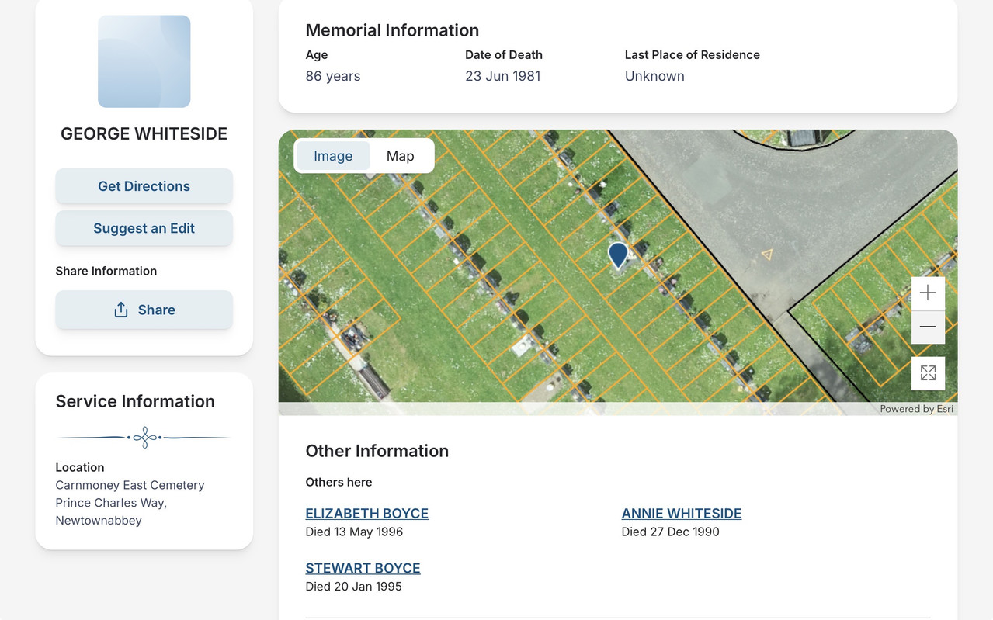Image resolution: width=993 pixels, height=620 pixels.
Task: Click the orange direction arrow on the map
Action: click(x=767, y=254)
